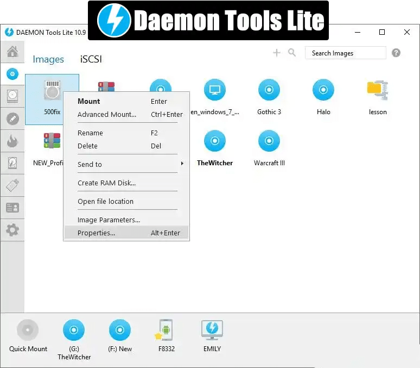The height and width of the screenshot is (368, 420).
Task: Select the Images disc icon in sidebar
Action: click(x=12, y=74)
